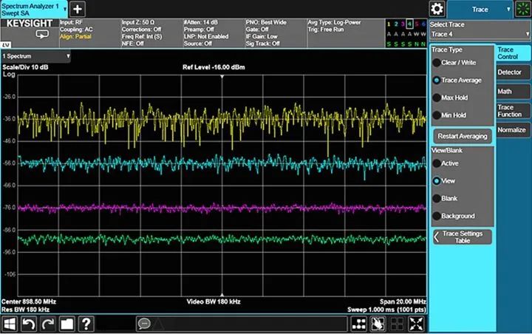Expand the 1 Spectrum view dropdown
The height and width of the screenshot is (334, 532).
tap(36, 56)
